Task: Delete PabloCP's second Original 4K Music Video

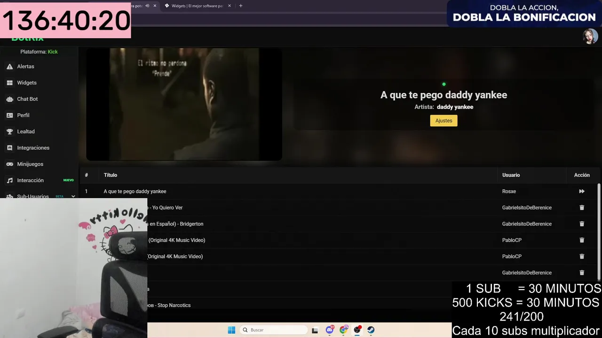Action: coord(582,256)
